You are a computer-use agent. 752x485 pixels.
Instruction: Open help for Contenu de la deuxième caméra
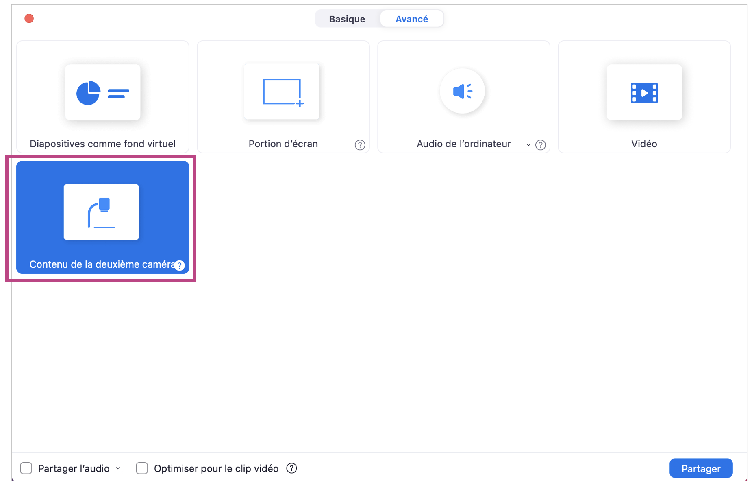tap(180, 265)
